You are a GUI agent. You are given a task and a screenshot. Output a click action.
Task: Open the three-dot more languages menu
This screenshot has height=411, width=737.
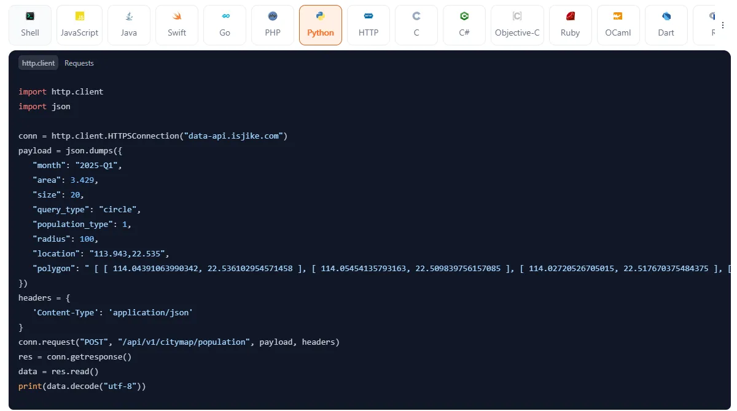coord(723,25)
